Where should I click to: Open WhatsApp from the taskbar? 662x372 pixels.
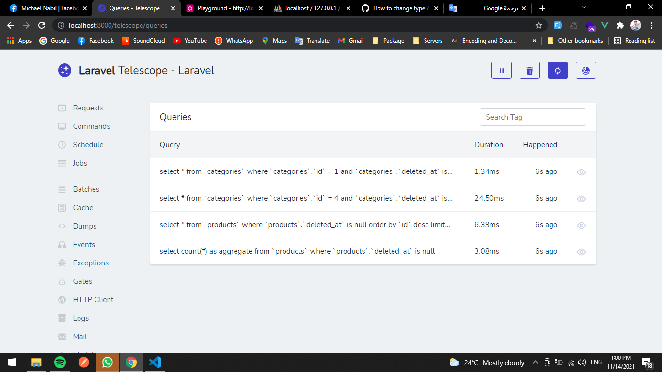point(108,362)
